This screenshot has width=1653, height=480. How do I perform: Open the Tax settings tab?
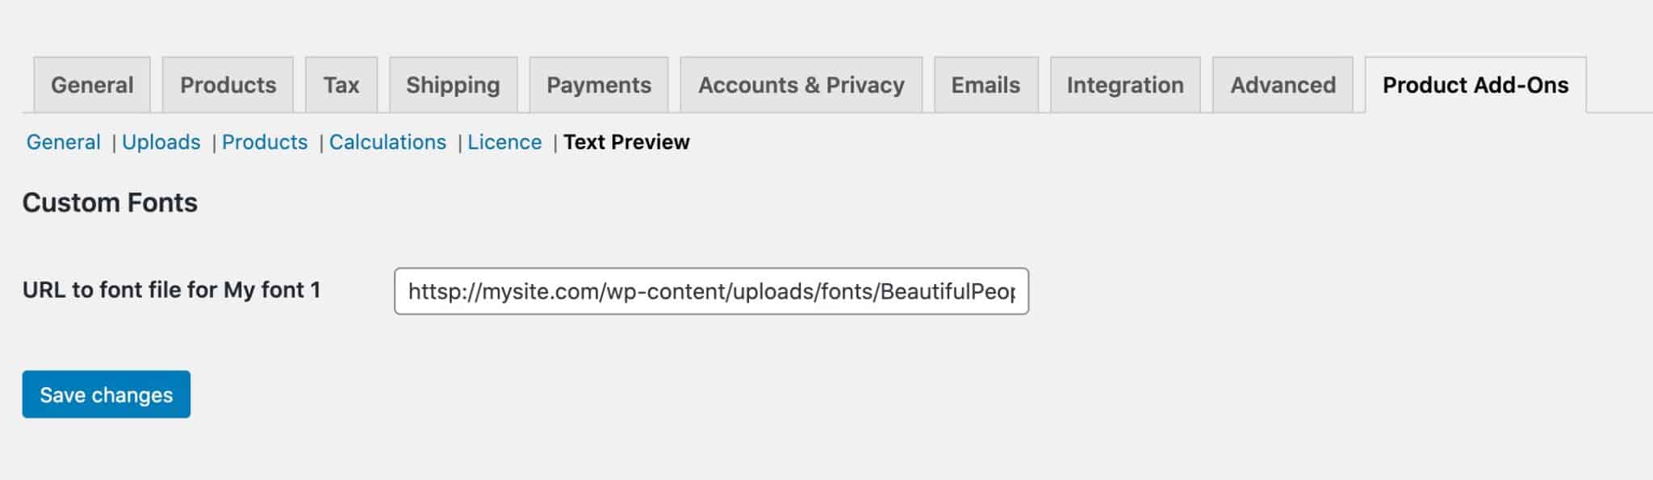[342, 84]
